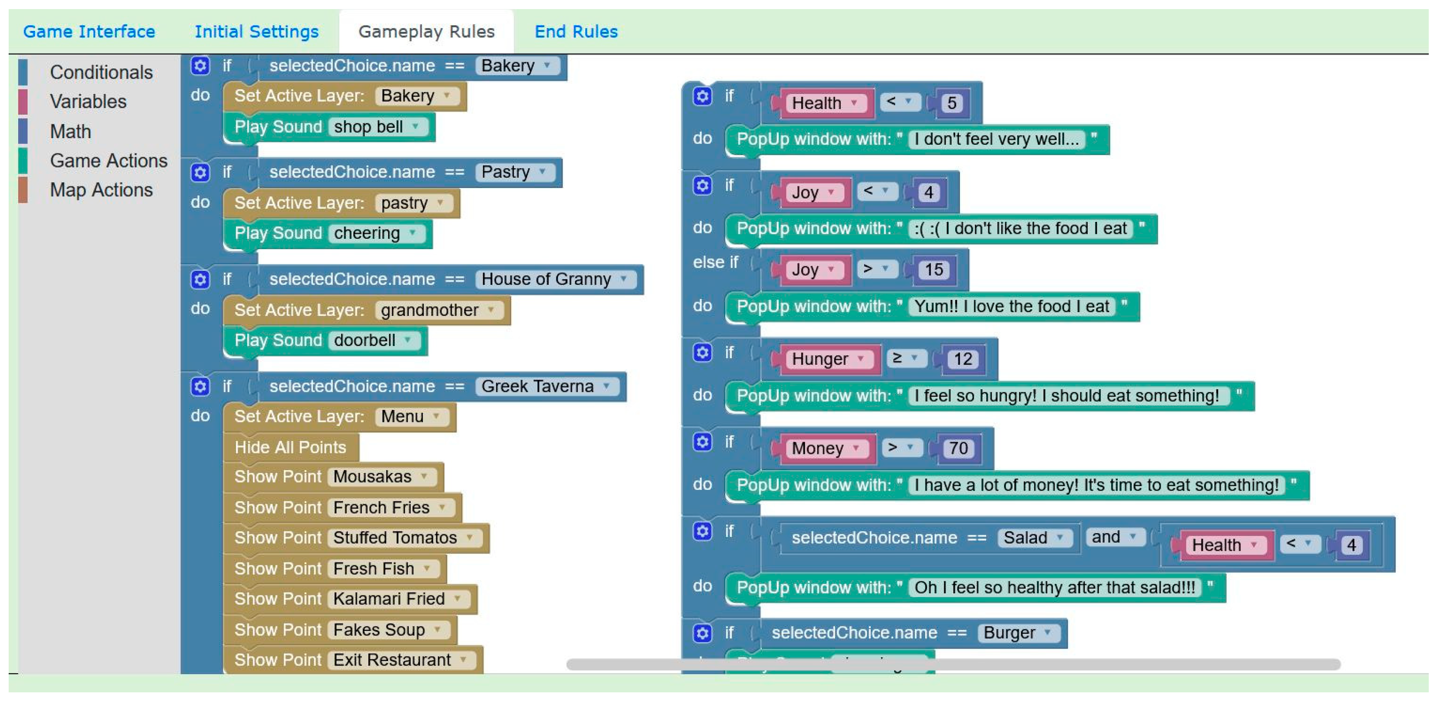
Task: Click gear icon on Greek Taverna block
Action: pos(200,386)
